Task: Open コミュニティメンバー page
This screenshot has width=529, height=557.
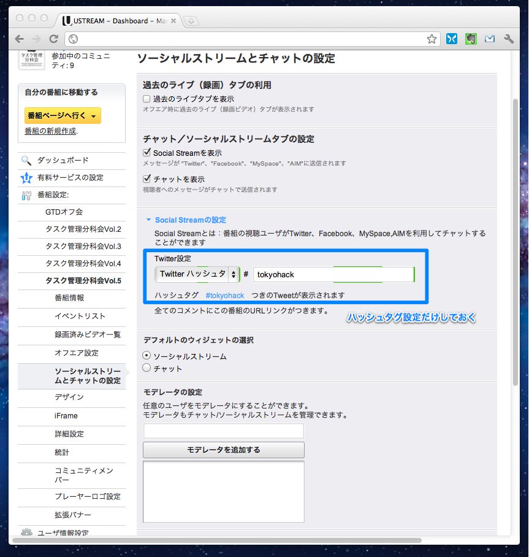Action: [x=84, y=475]
